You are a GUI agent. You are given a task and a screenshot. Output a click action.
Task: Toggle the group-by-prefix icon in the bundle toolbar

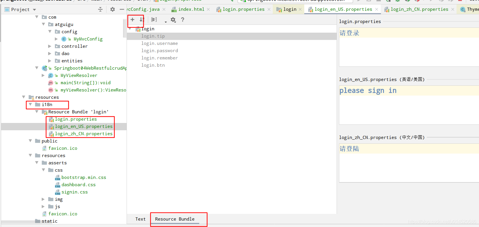click(154, 20)
